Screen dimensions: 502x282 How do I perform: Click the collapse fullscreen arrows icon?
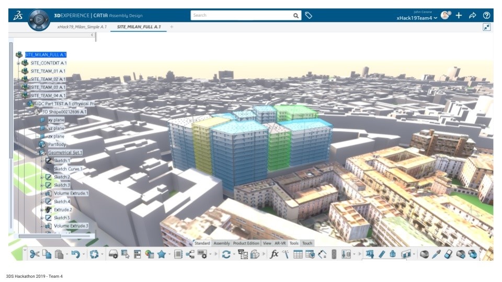[487, 27]
